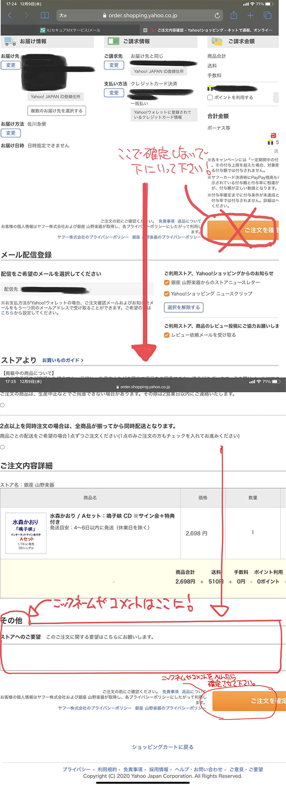
Task: Enable the ポイントを利用する checkbox
Action: point(210,97)
